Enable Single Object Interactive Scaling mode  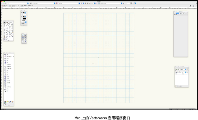click(x=4, y=6)
